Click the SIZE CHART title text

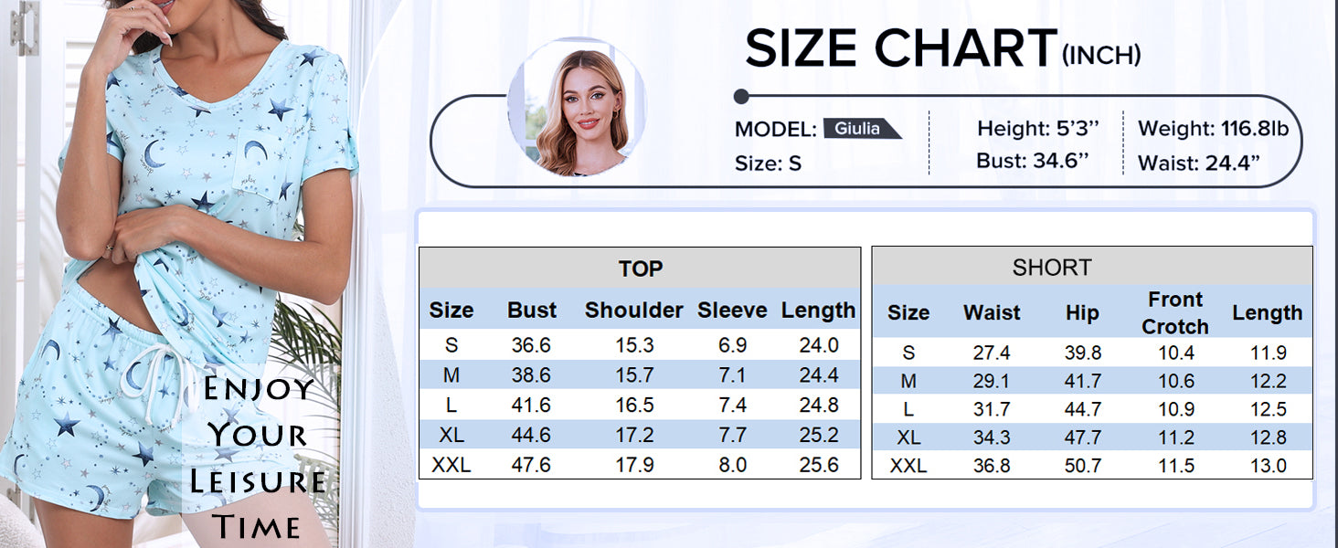900,49
